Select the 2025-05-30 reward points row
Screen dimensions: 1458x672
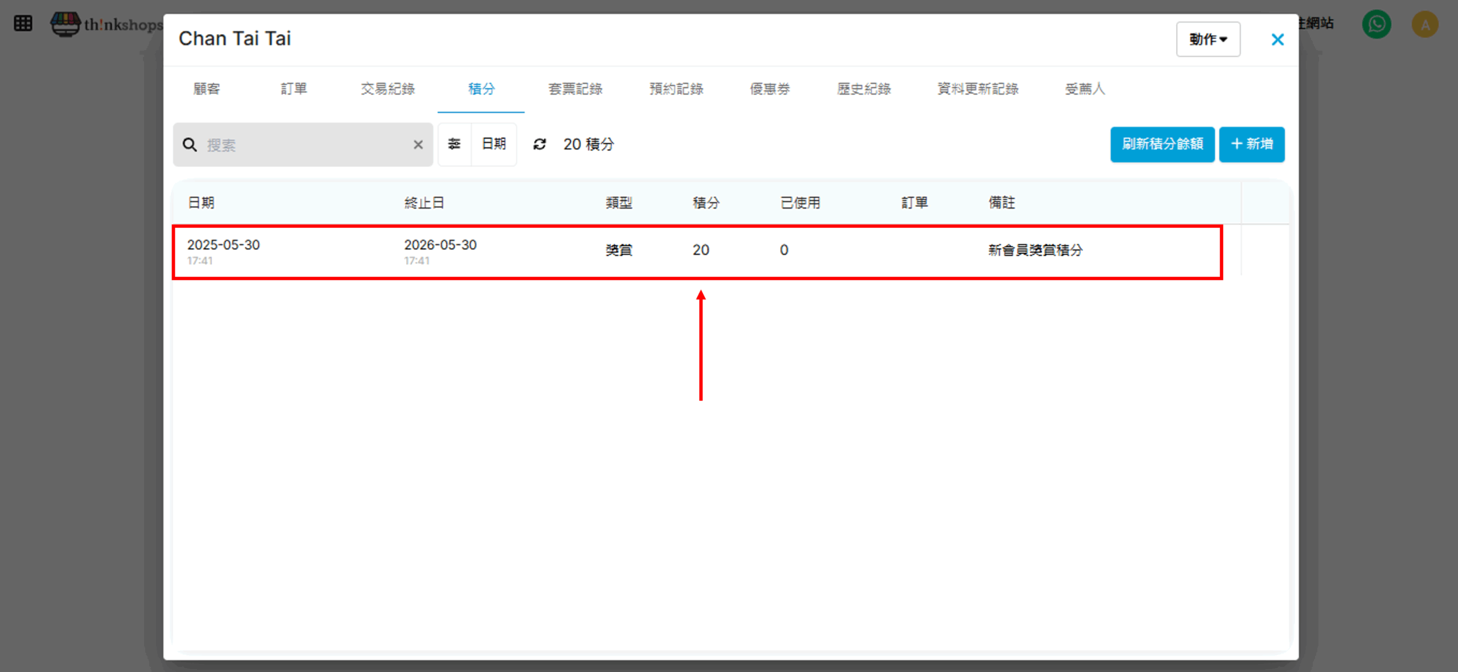coord(697,251)
